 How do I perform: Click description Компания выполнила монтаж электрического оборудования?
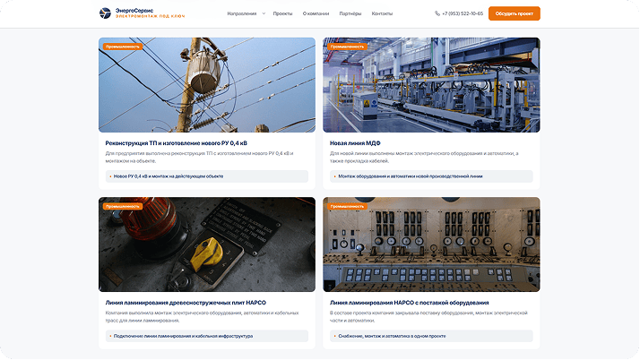(x=202, y=317)
